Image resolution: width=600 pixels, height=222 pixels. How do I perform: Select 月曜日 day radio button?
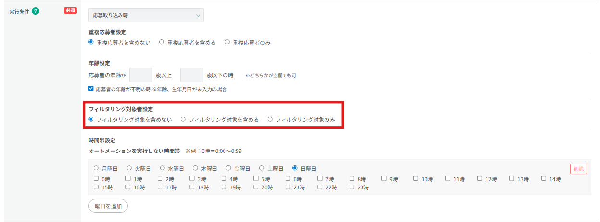click(x=96, y=168)
